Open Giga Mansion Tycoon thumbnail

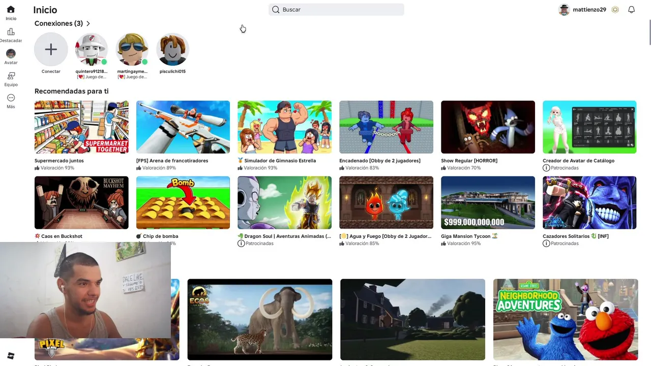pyautogui.click(x=488, y=203)
